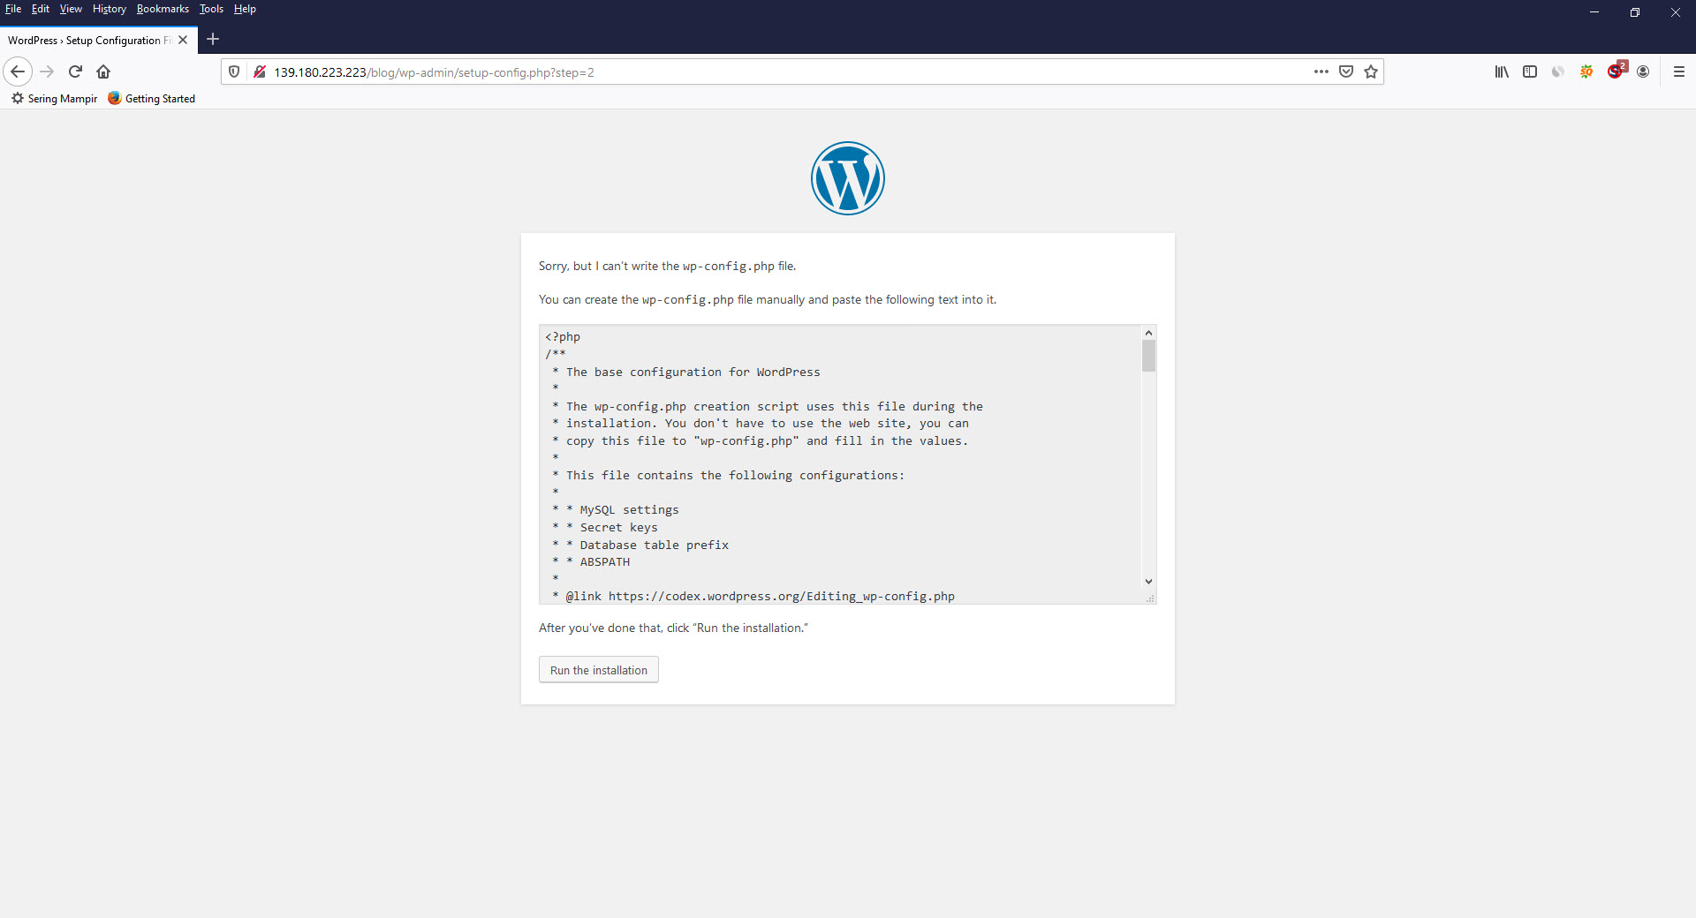Image resolution: width=1696 pixels, height=918 pixels.
Task: Navigate back to the previous page
Action: 18,71
